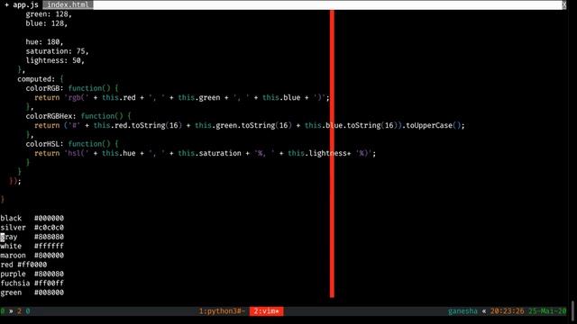Image resolution: width=577 pixels, height=324 pixels.
Task: Click the 'hsl(' return statement line
Action: pyautogui.click(x=205, y=153)
